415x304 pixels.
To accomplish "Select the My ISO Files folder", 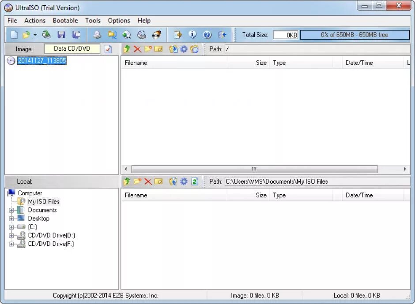I will pyautogui.click(x=44, y=201).
